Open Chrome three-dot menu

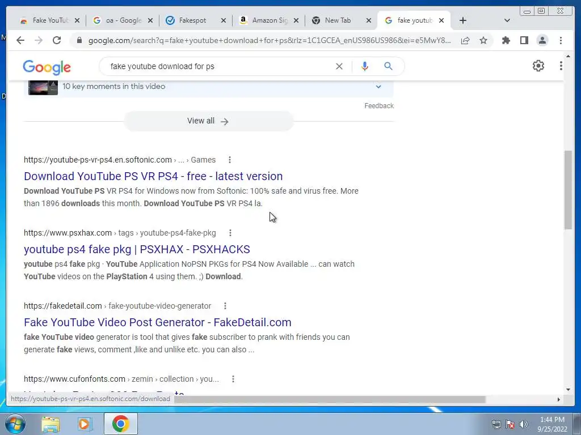pyautogui.click(x=561, y=40)
